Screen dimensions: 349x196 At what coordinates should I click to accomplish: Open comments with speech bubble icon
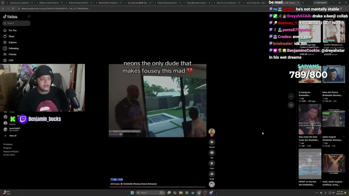click(x=212, y=153)
